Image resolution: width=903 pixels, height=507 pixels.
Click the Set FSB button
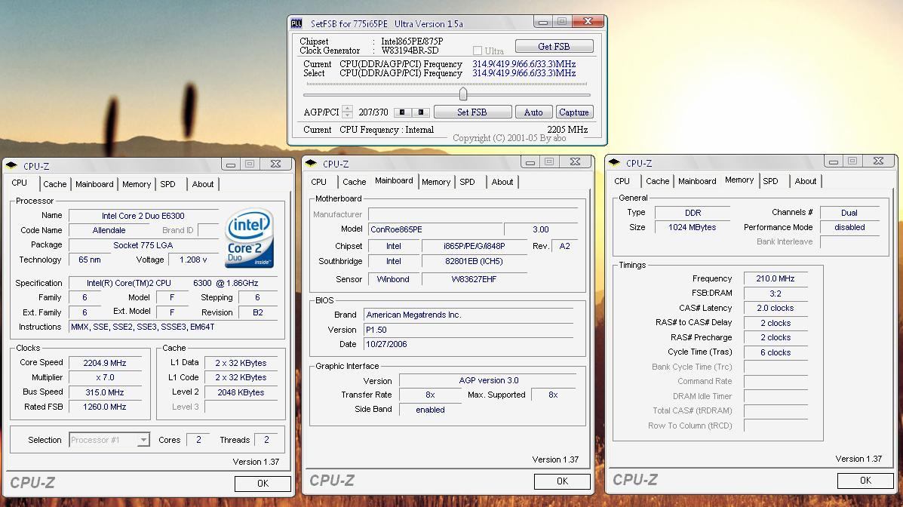pyautogui.click(x=472, y=112)
